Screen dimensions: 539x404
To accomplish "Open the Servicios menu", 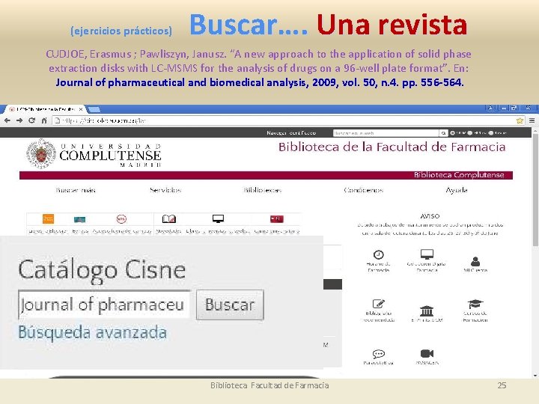I will (165, 190).
